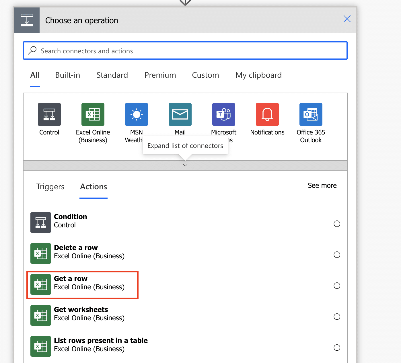This screenshot has height=363, width=401.
Task: Click the See more link
Action: click(x=322, y=186)
